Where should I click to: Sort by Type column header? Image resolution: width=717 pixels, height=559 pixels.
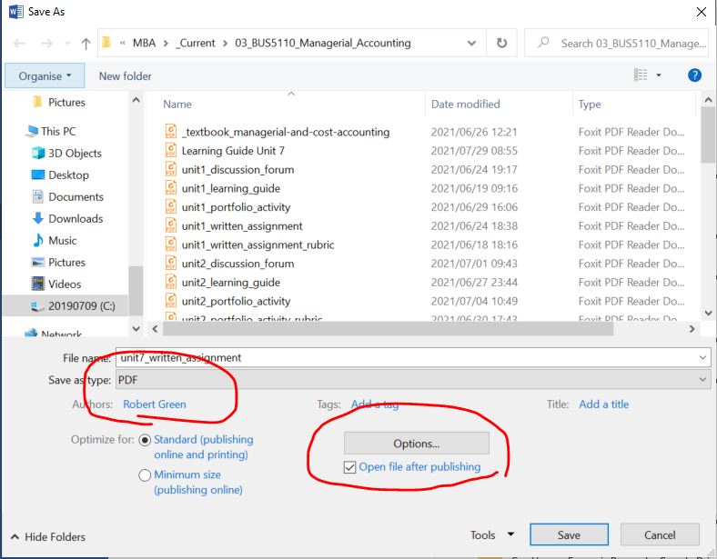(x=590, y=105)
